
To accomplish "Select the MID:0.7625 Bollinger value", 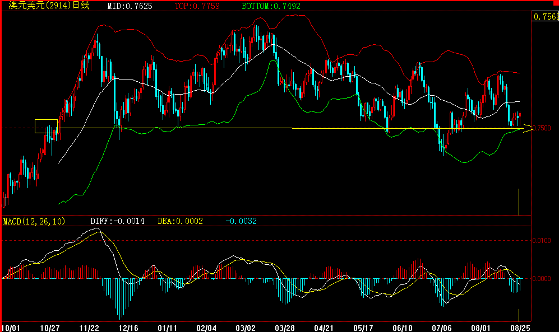I will (130, 6).
